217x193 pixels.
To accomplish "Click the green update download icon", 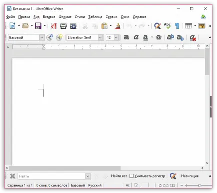I will point(203,17).
